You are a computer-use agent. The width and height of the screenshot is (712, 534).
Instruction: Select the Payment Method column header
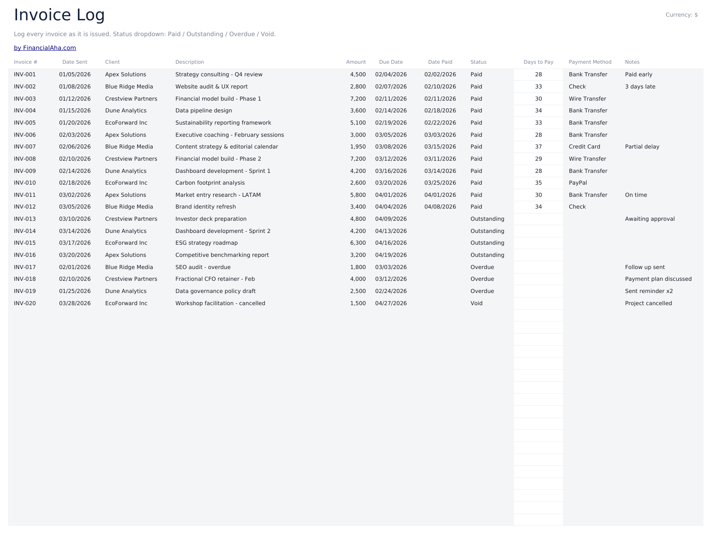(590, 62)
